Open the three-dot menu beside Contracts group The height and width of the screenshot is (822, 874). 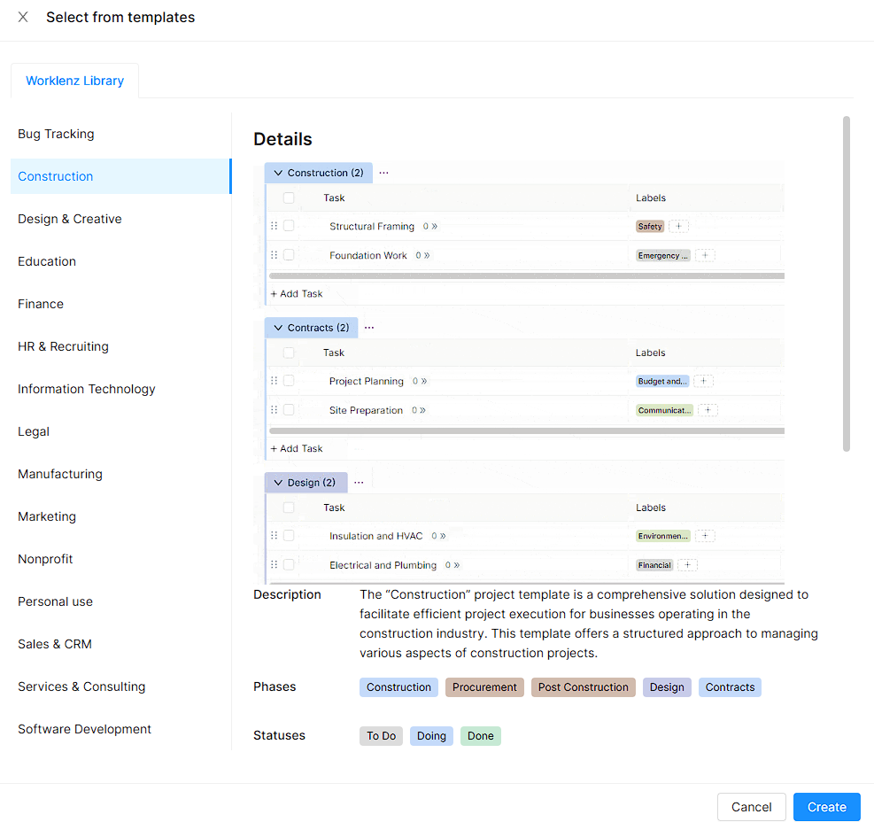click(x=369, y=328)
